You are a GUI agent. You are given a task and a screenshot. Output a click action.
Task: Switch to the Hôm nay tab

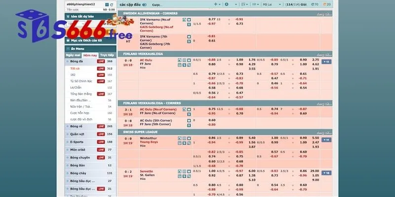pos(90,55)
